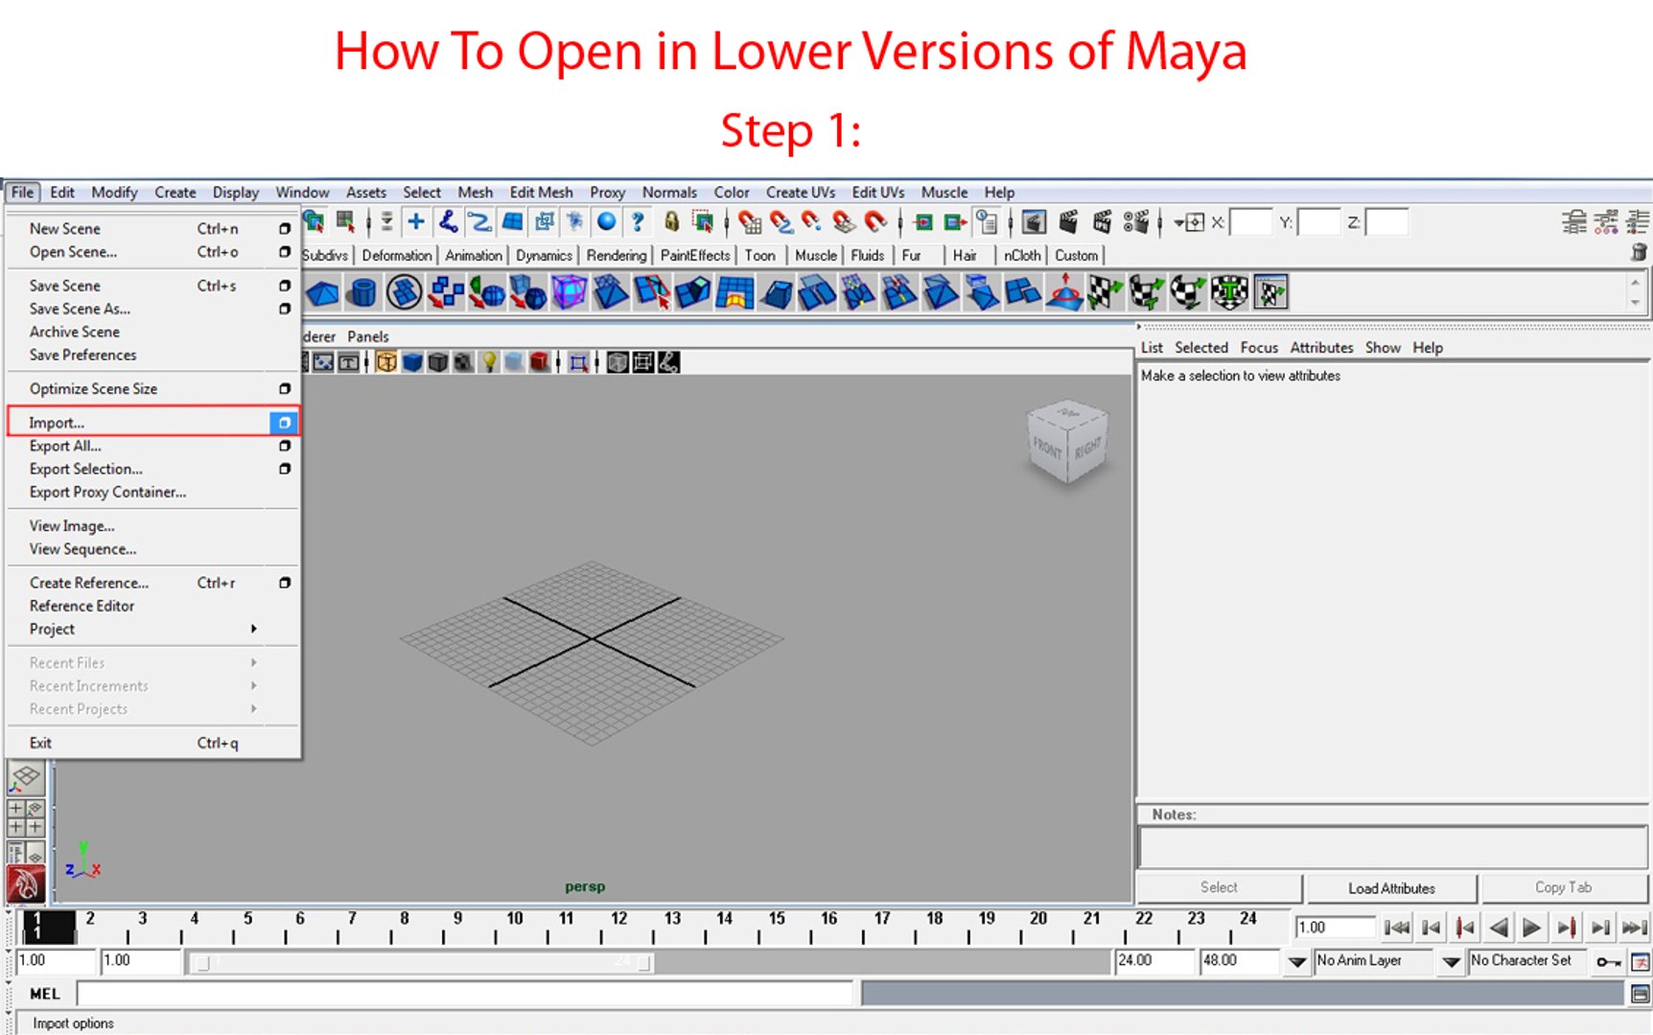Viewport: 1653px width, 1035px height.
Task: Click the red cube viewport icon
Action: pos(540,362)
